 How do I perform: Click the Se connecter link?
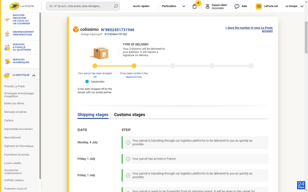pos(218,8)
